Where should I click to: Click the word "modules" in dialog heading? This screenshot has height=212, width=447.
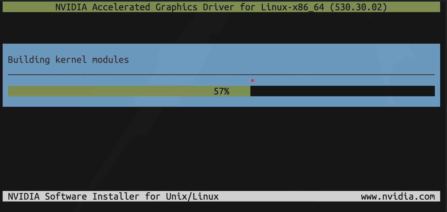click(110, 60)
